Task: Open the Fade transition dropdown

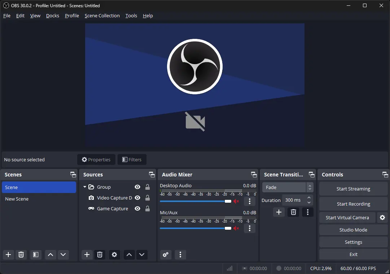Action: (x=288, y=187)
